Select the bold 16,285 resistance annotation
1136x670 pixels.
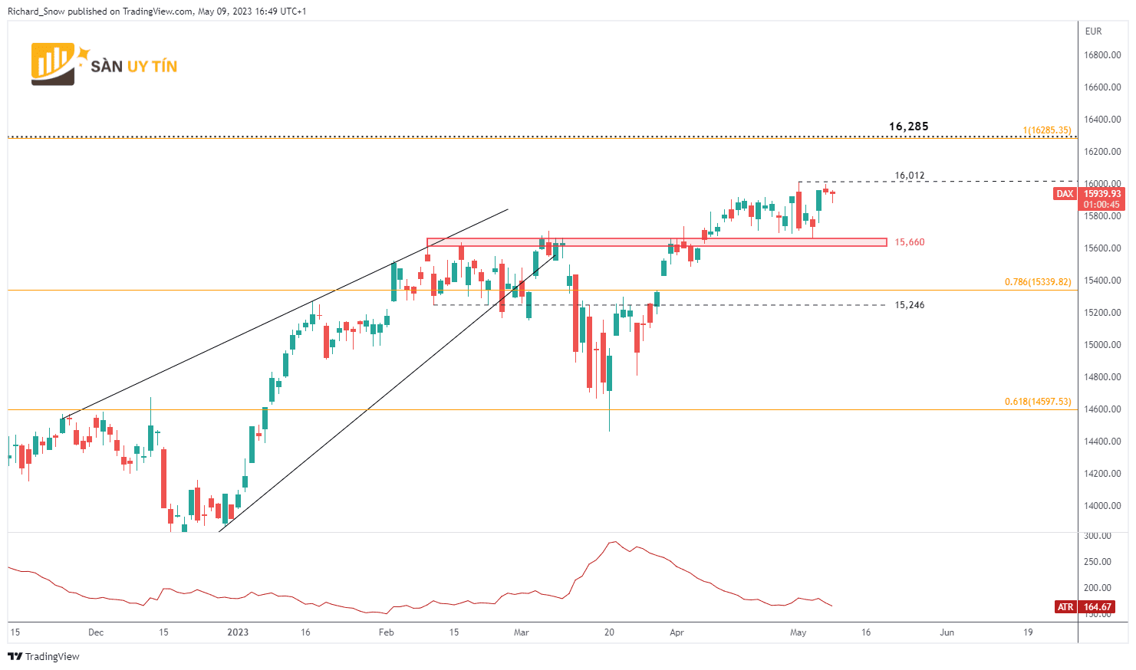coord(909,126)
